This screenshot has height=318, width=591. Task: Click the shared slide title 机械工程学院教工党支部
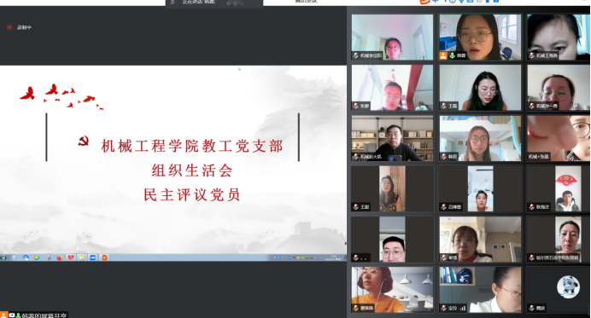pyautogui.click(x=192, y=146)
